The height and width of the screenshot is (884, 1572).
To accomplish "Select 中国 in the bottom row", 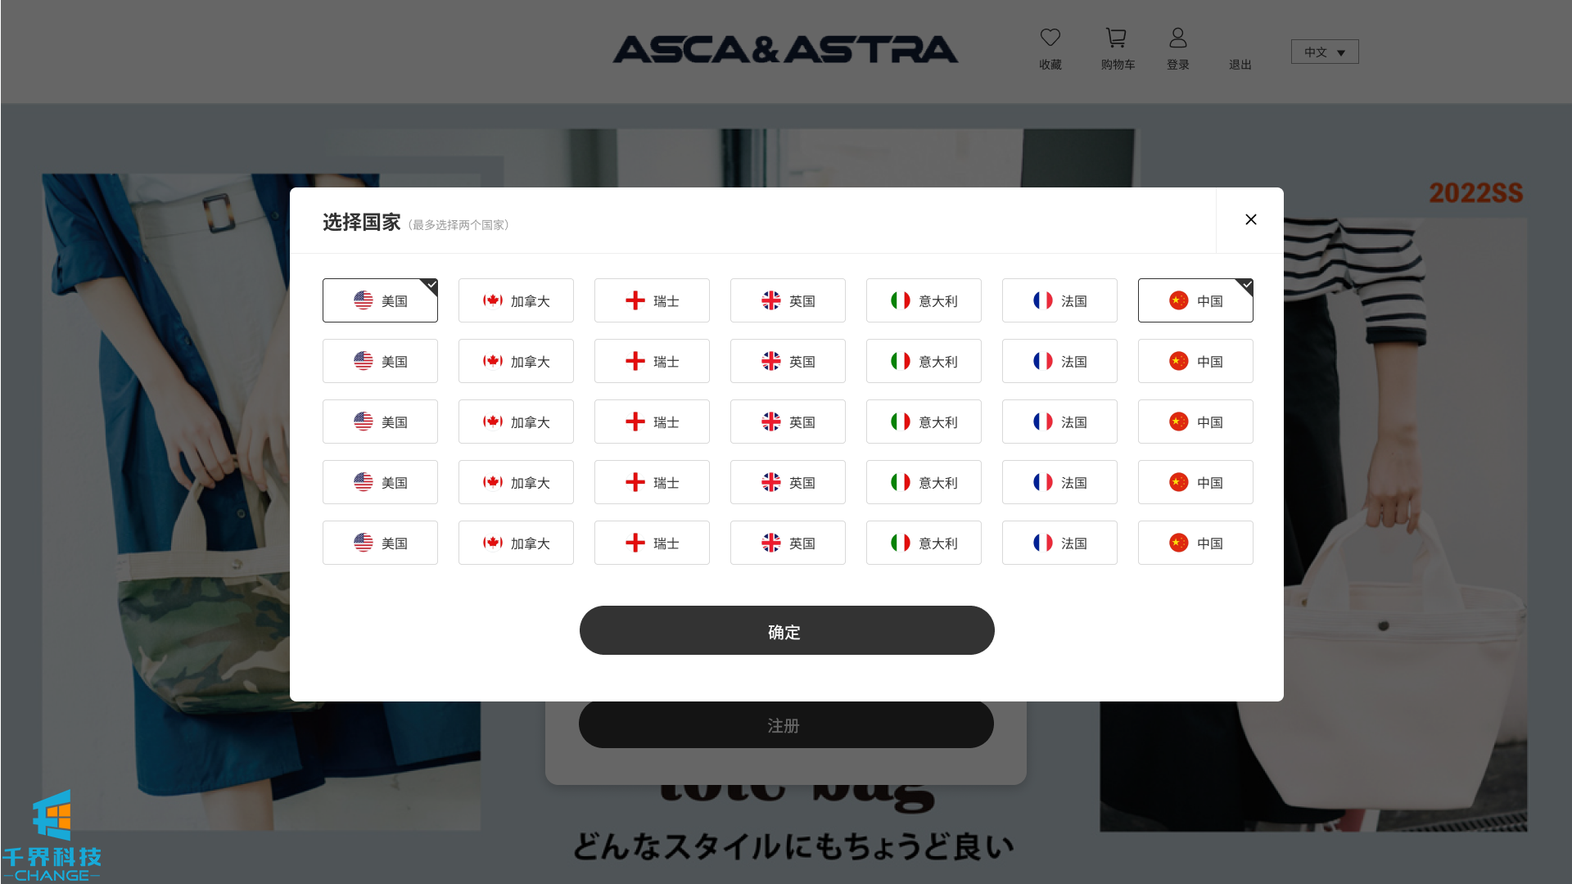I will tap(1195, 543).
